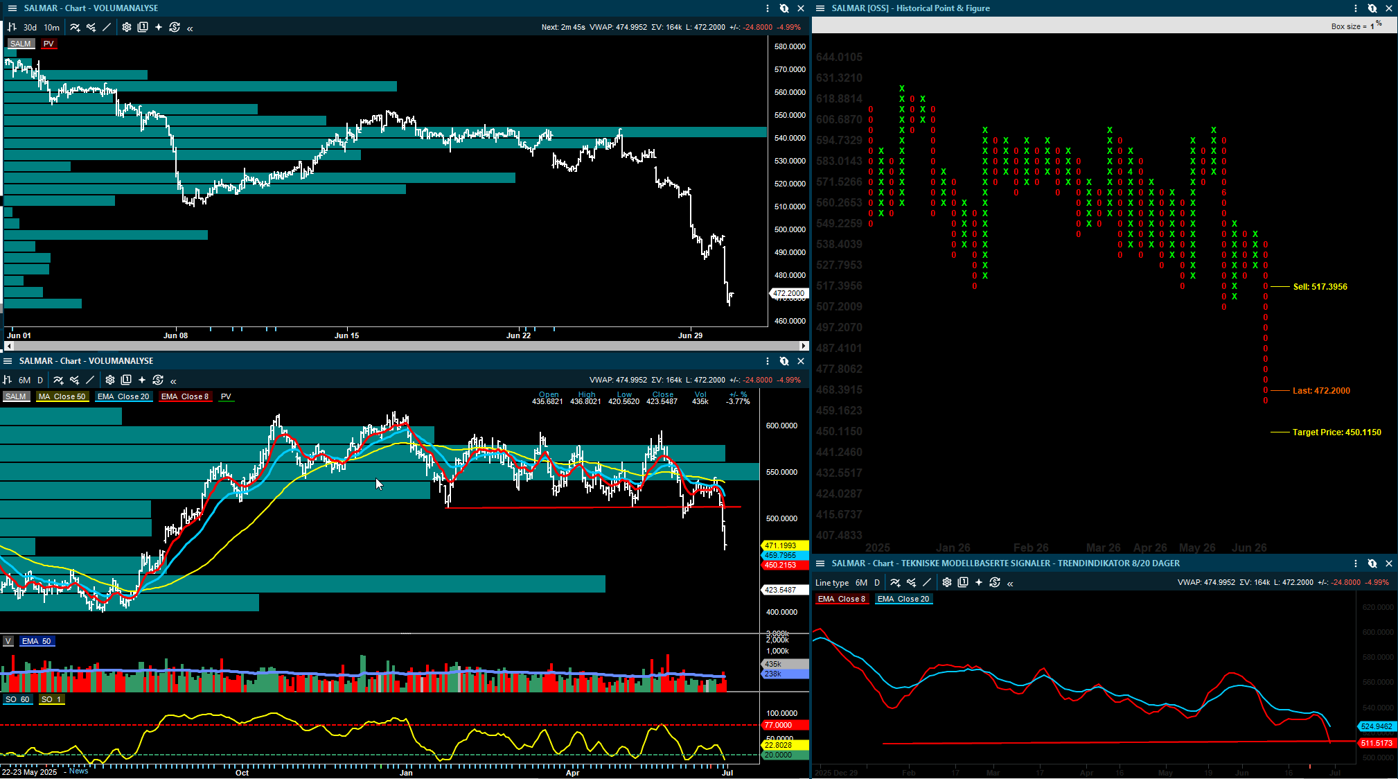The image size is (1398, 779).
Task: Open linked-window search icon on 6M chart
Action: (784, 361)
